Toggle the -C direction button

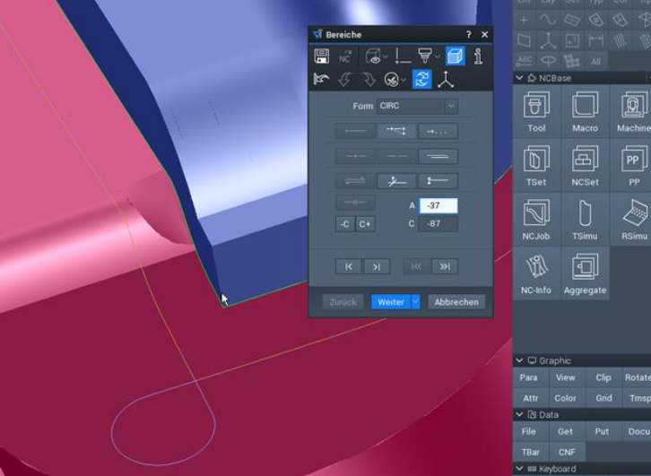point(344,223)
